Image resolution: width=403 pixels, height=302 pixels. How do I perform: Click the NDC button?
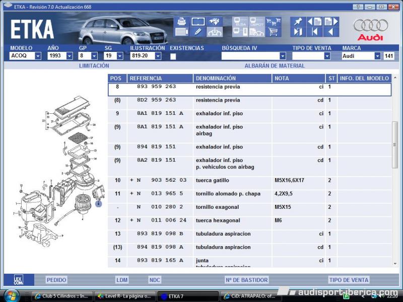pos(155,280)
